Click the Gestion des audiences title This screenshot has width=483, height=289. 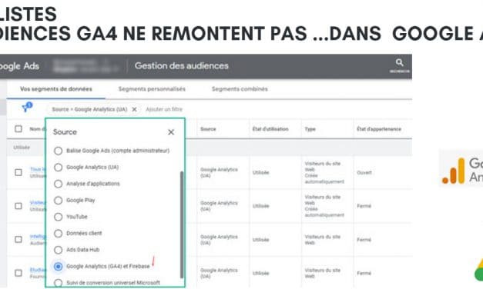tap(182, 66)
